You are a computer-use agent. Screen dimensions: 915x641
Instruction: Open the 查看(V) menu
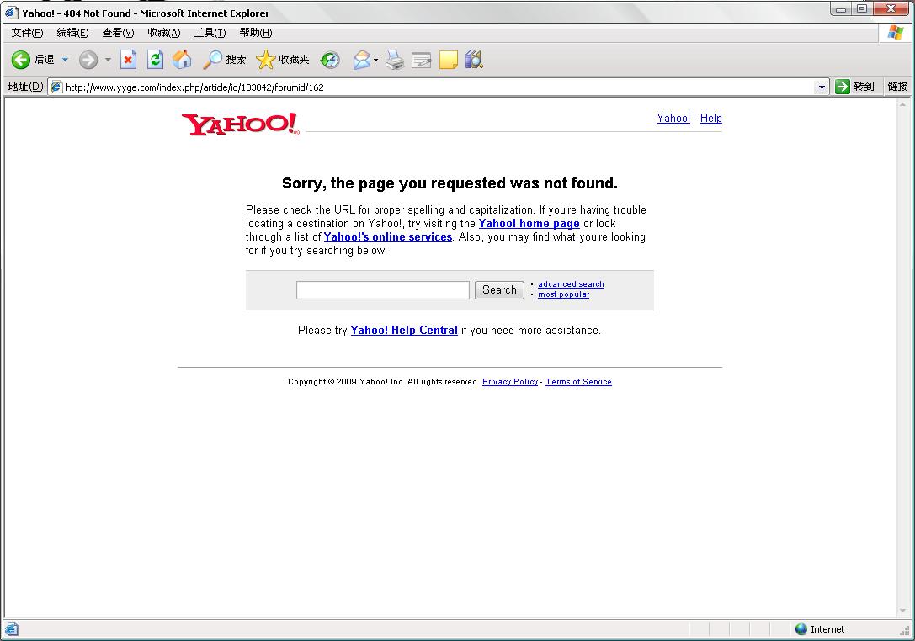pyautogui.click(x=119, y=33)
